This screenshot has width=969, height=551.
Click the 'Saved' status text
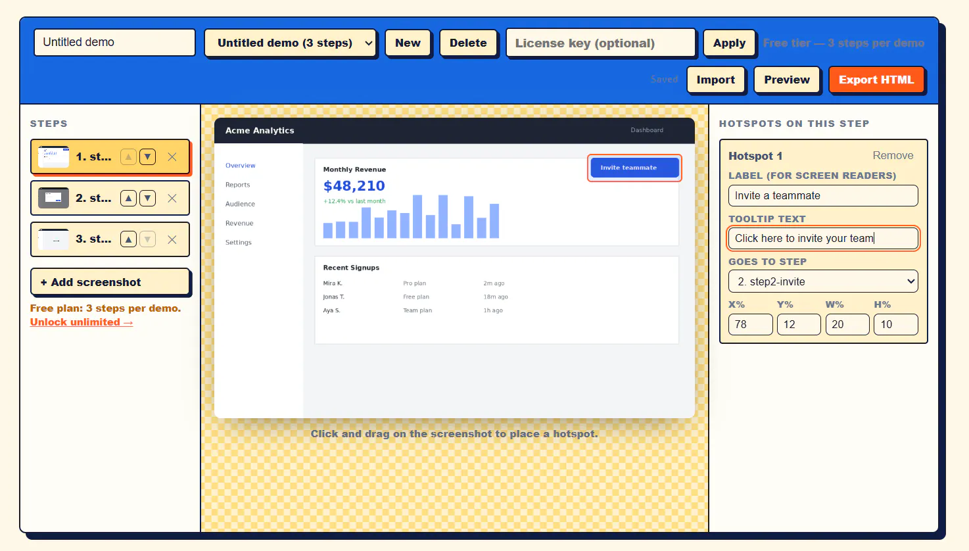pyautogui.click(x=664, y=80)
